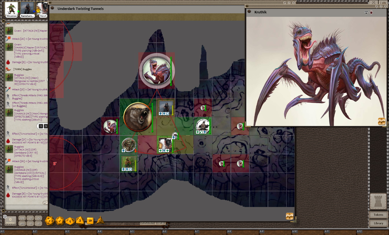The image size is (389, 235).
Task: Toggle the DIS disadvantage button
Action: (22, 224)
